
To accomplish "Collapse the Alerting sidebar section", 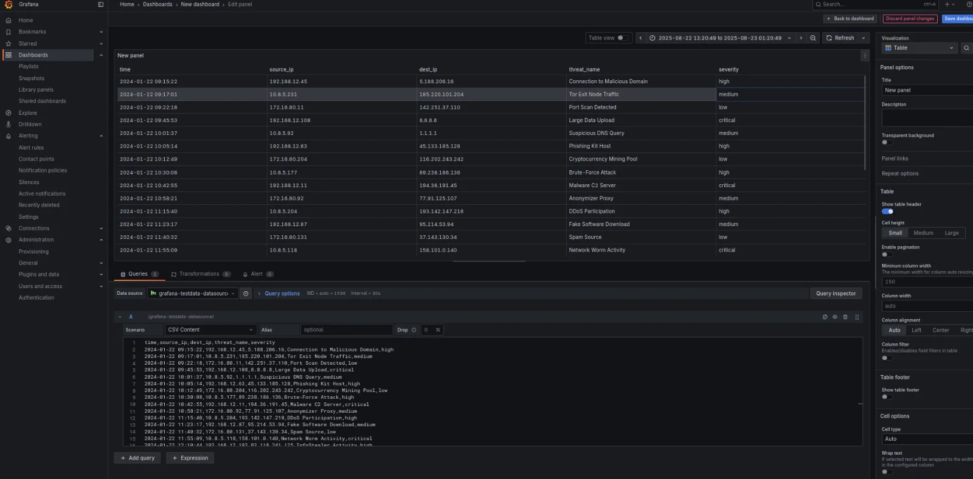I will pos(101,136).
